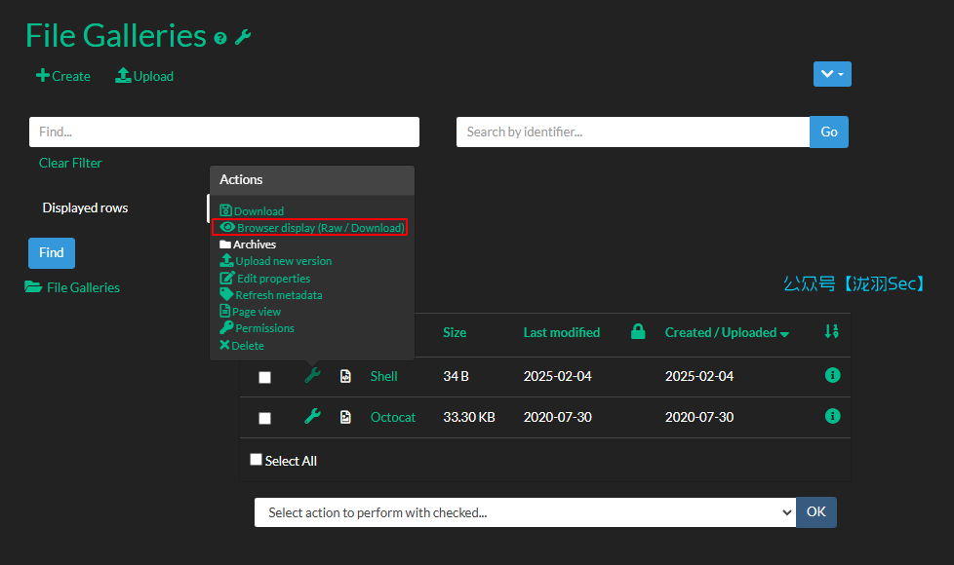This screenshot has width=954, height=565.
Task: Open the wrench settings icon beside the title
Action: click(x=243, y=37)
